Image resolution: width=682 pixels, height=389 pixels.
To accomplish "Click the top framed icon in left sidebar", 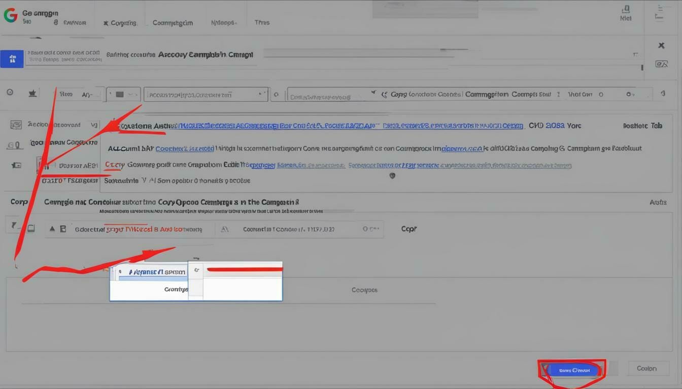I will (x=16, y=125).
